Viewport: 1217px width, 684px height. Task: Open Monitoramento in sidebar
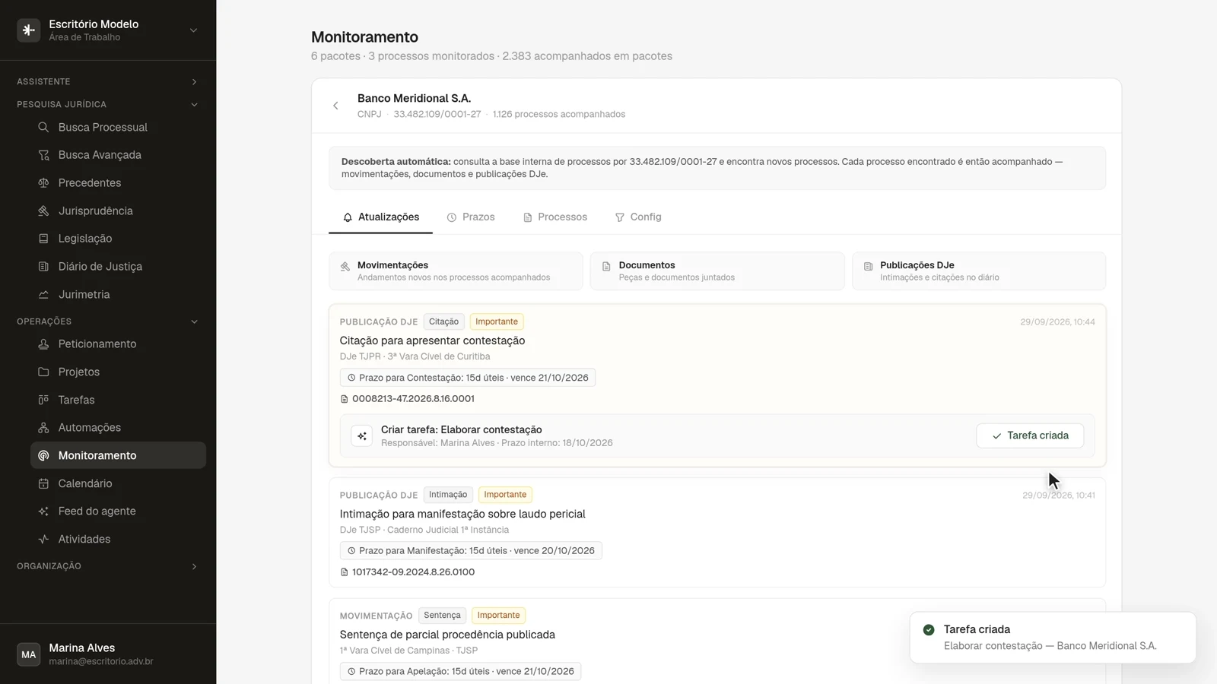click(118, 455)
